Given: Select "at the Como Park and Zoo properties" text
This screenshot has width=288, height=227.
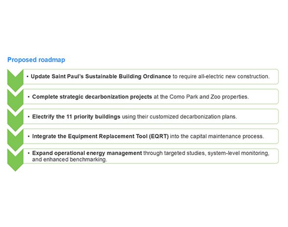Looking at the screenshot, I should coord(201,97).
